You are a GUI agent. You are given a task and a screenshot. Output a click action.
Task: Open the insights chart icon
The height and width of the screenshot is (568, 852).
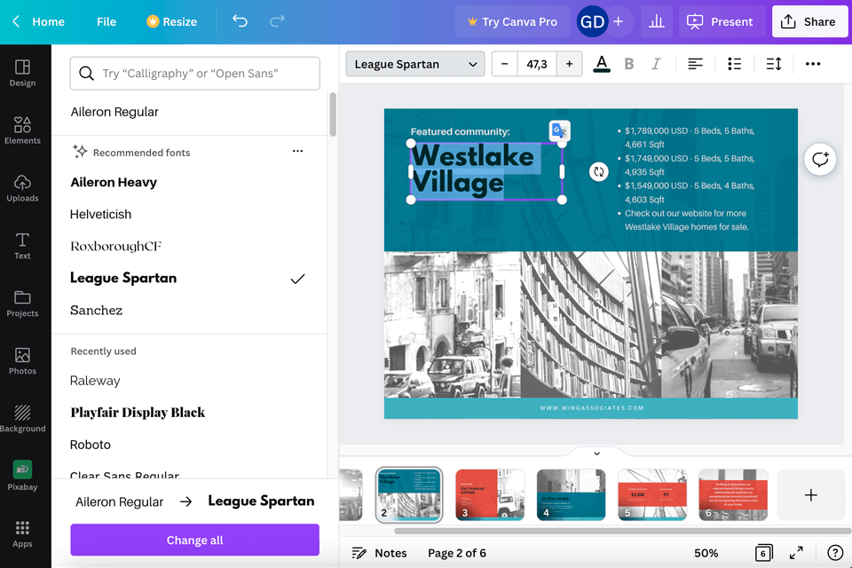657,21
